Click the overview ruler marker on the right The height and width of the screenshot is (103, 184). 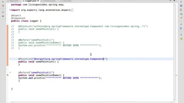[x=176, y=75]
